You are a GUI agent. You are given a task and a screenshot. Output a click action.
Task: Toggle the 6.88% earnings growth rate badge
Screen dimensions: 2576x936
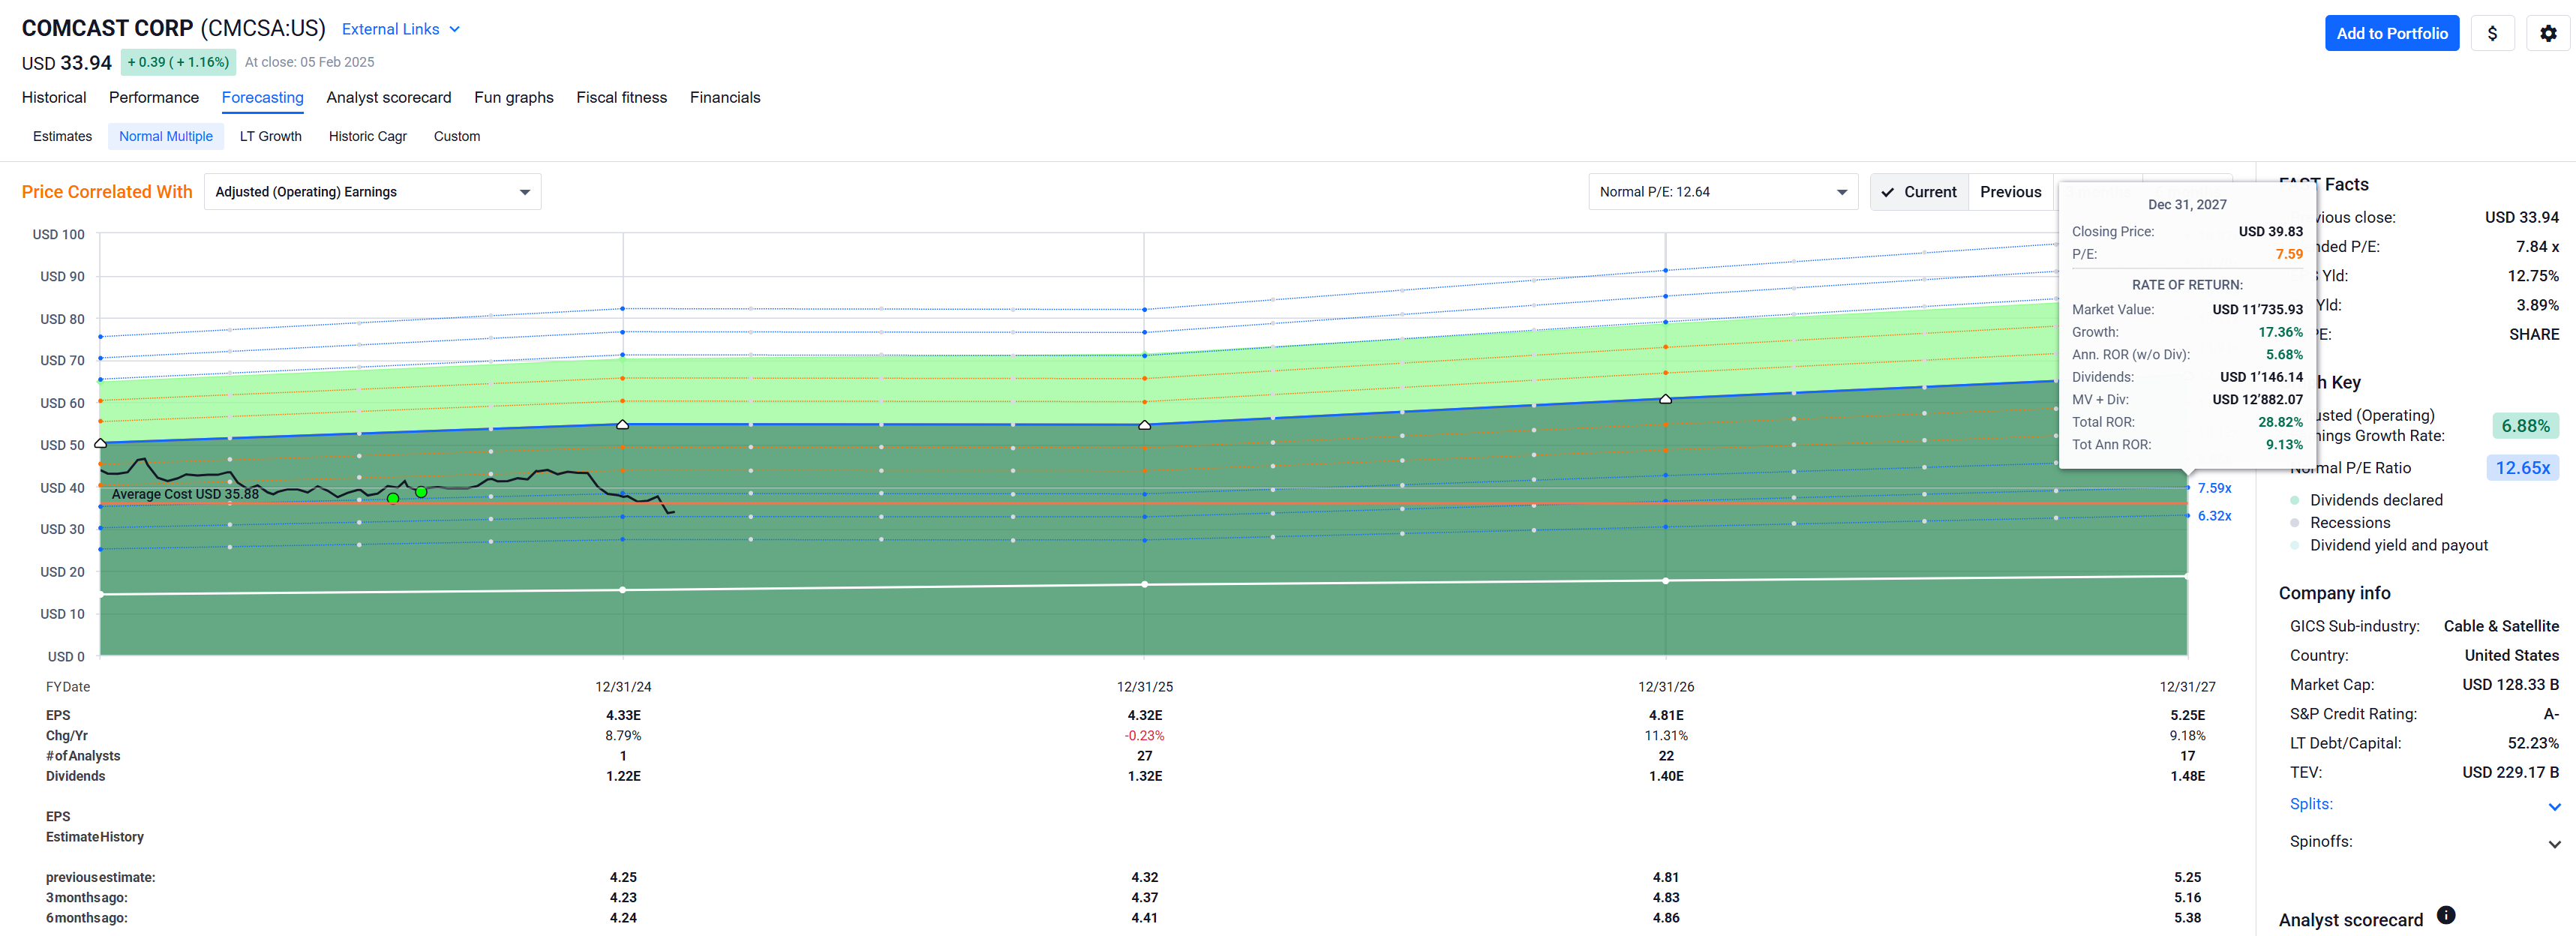(2525, 426)
